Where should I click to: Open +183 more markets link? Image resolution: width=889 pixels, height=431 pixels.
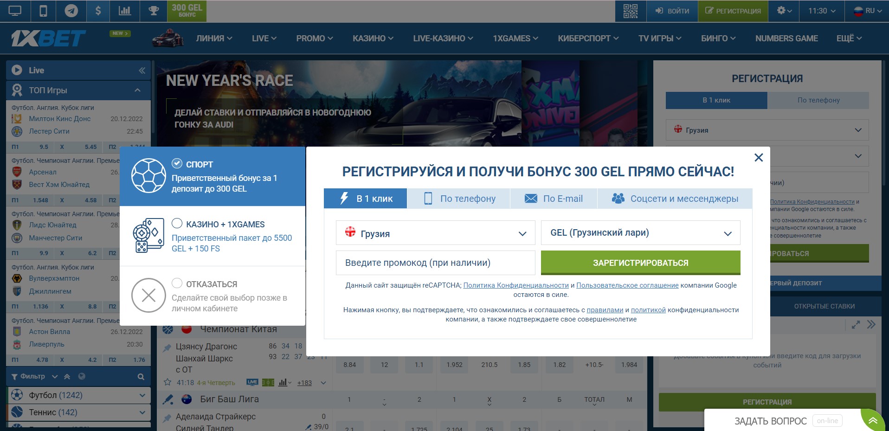tap(304, 383)
